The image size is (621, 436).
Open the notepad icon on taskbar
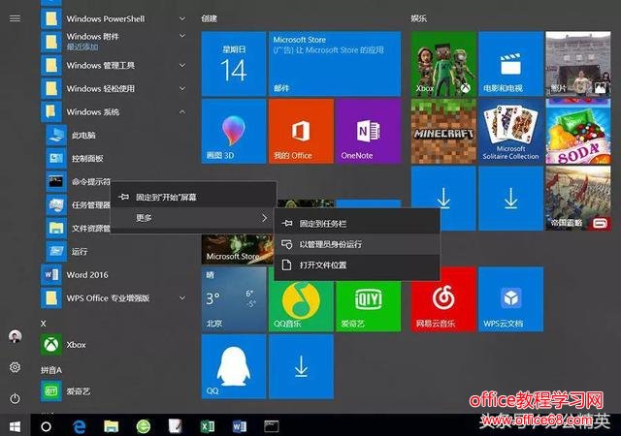pos(175,426)
